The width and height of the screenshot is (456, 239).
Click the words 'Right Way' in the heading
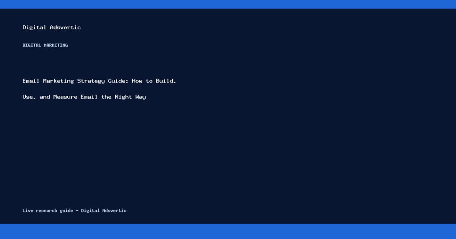click(130, 97)
